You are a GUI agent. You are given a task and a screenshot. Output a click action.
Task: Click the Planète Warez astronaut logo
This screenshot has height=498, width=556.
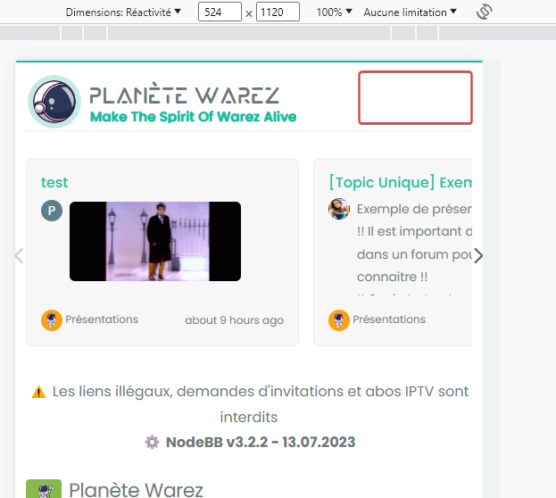click(54, 103)
